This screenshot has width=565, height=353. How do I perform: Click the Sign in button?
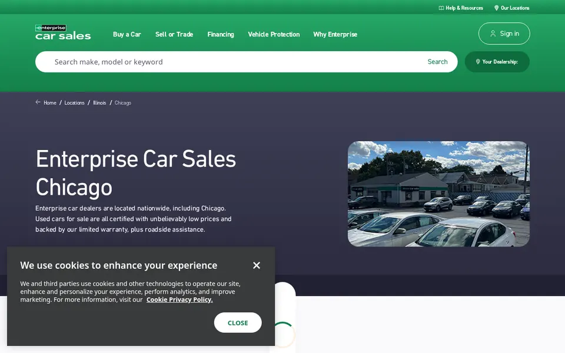tap(504, 34)
